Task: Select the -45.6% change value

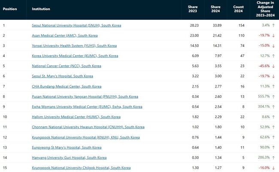Action: (x=264, y=66)
